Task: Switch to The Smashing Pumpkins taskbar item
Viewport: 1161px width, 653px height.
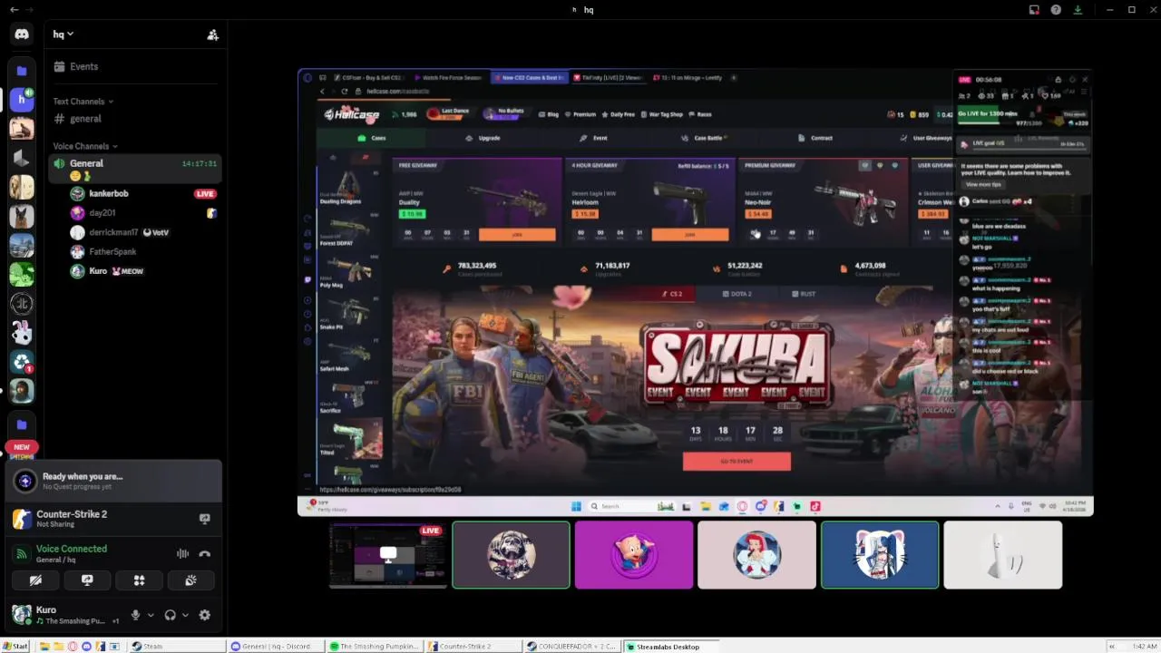Action: coord(375,647)
